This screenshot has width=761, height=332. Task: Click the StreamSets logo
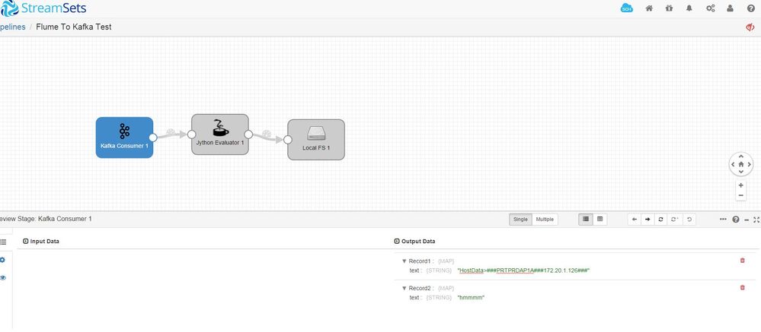point(43,8)
